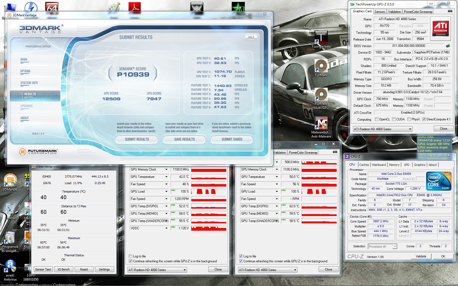Open Help in the 3DMark results panel

[x=251, y=37]
